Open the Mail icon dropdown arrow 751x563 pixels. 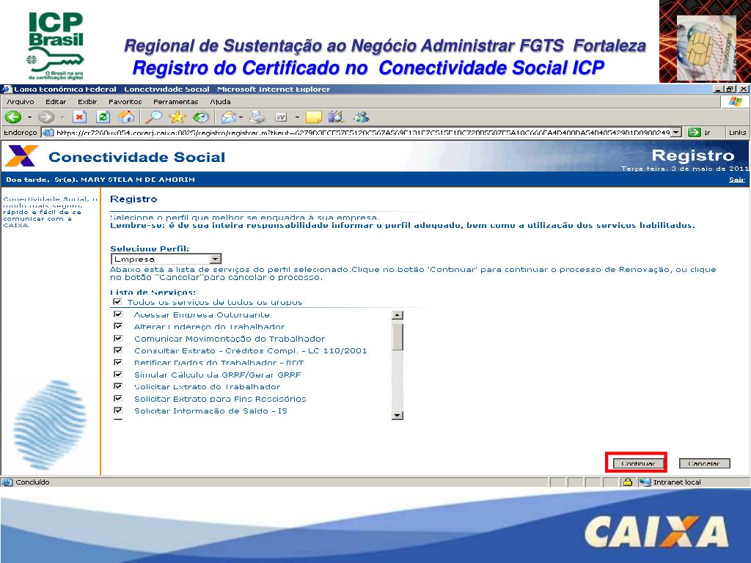[241, 117]
